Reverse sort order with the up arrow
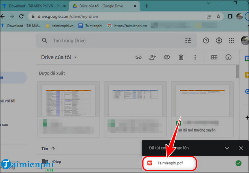Screen dimensions: 249x173 pyautogui.click(x=53, y=149)
